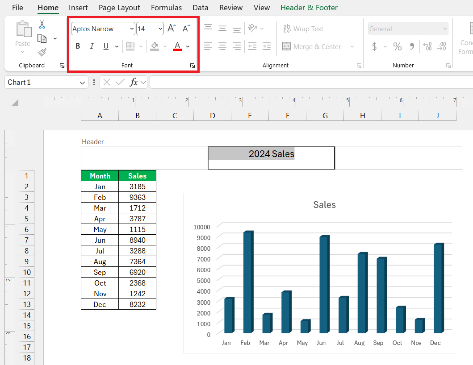Toggle Italic formatting
Image resolution: width=473 pixels, height=365 pixels.
(92, 46)
